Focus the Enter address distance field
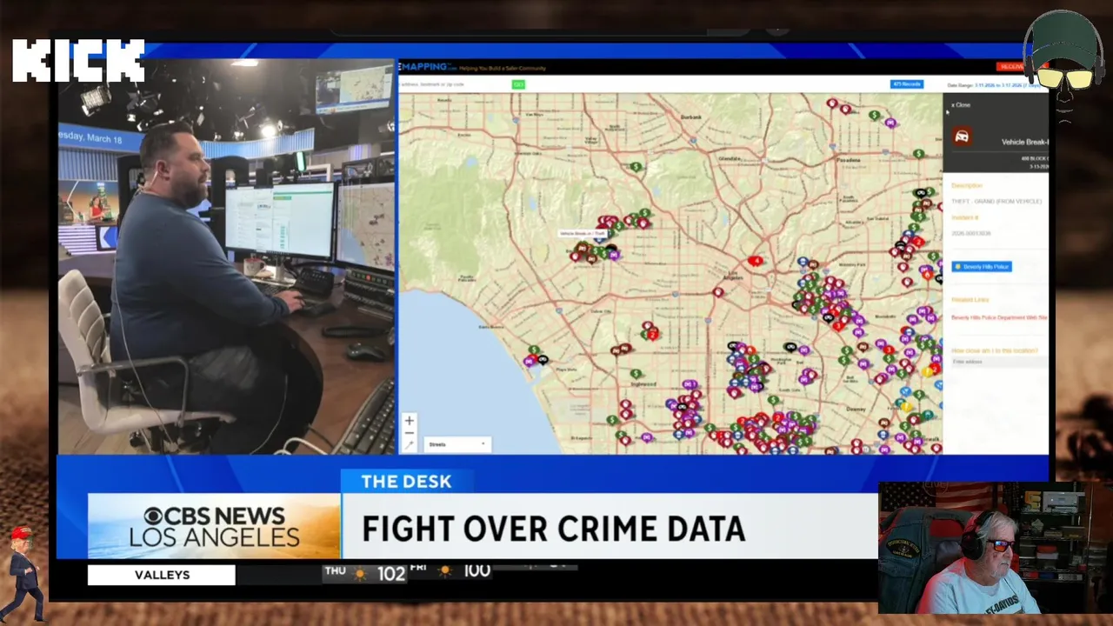Viewport: 1113px width, 626px height. pos(999,362)
